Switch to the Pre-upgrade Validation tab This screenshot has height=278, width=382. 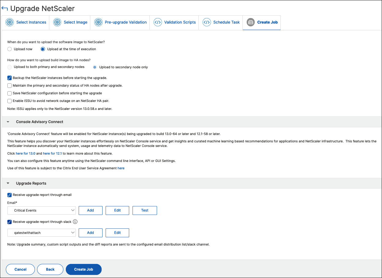120,22
